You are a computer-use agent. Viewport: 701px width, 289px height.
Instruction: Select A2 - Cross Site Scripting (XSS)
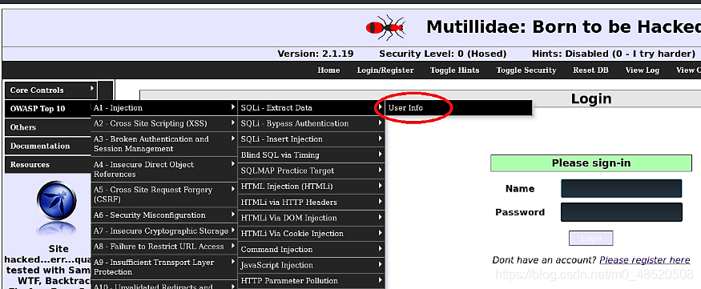[x=164, y=123]
